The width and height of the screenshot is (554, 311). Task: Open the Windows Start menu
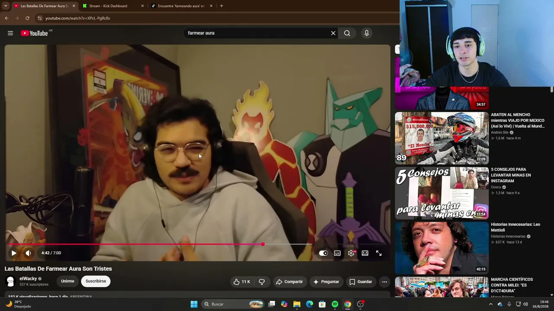(x=194, y=304)
